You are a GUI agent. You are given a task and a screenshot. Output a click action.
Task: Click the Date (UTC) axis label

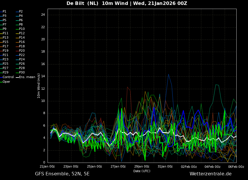click(x=142, y=171)
